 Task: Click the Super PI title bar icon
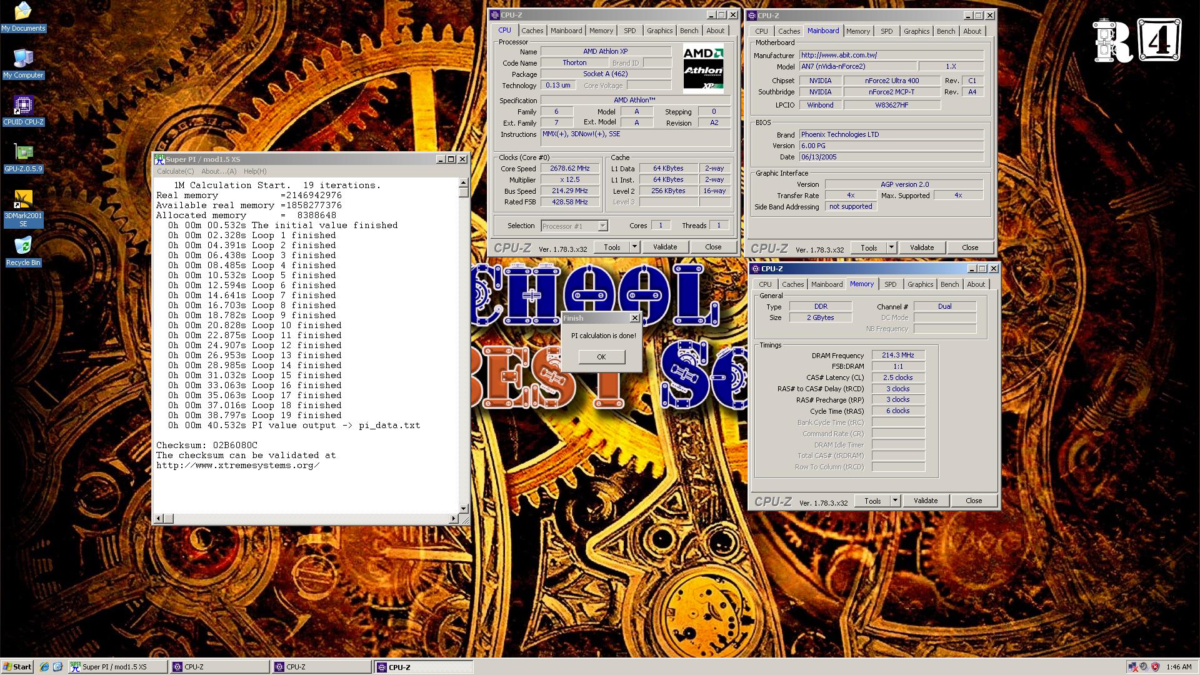pyautogui.click(x=160, y=159)
